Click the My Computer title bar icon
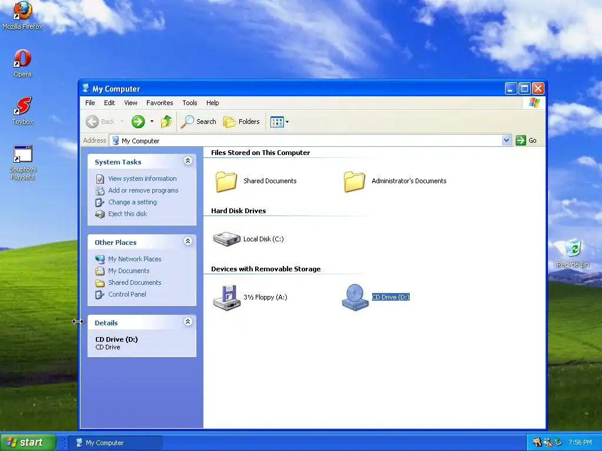Image resolution: width=602 pixels, height=451 pixels. pos(86,89)
